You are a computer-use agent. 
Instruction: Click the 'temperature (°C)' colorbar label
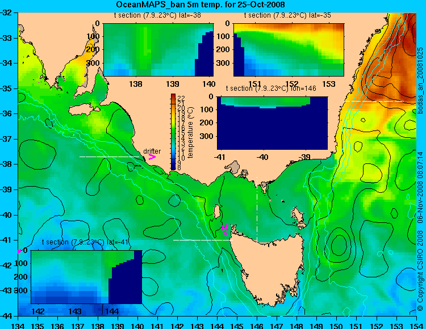[190, 132]
